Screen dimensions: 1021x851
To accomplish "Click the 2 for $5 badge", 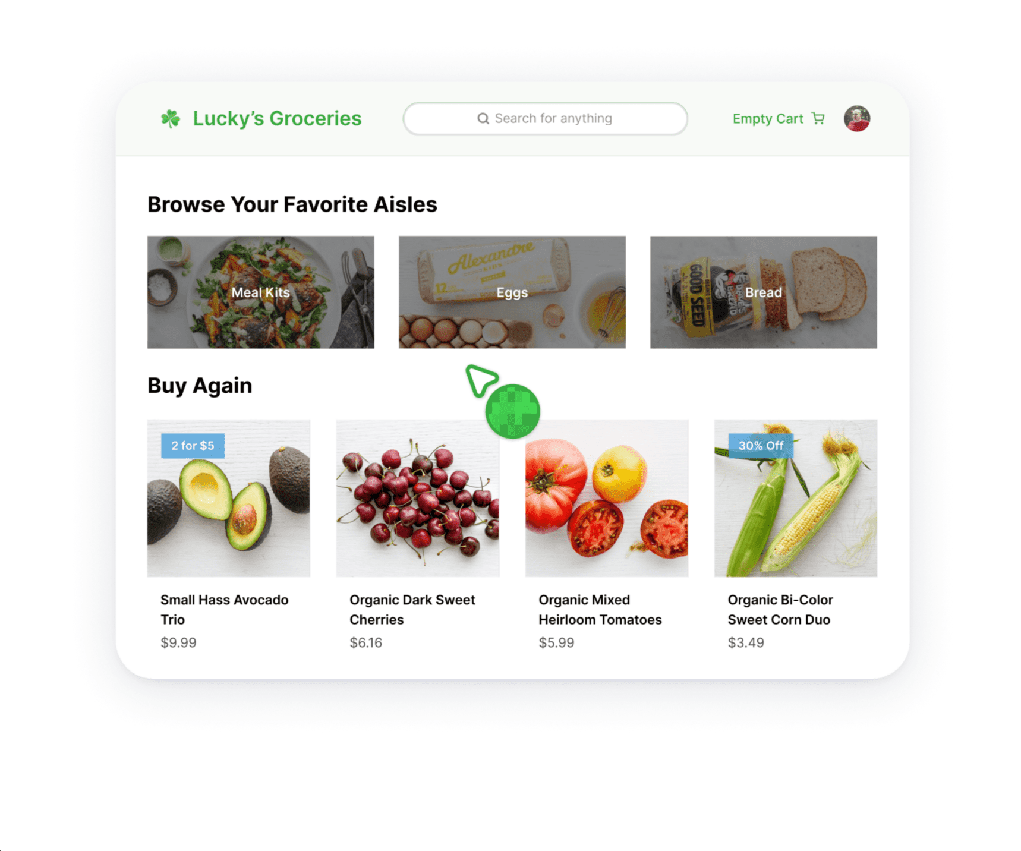I will [x=193, y=446].
